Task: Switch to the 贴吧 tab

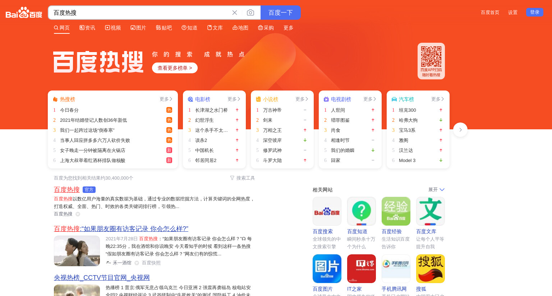Action: 164,28
